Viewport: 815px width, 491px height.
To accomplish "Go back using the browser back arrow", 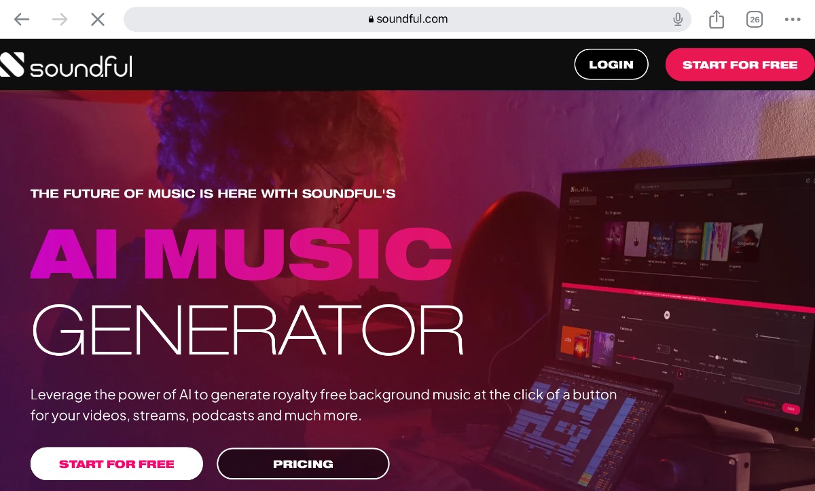I will (22, 19).
